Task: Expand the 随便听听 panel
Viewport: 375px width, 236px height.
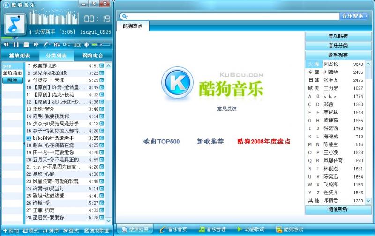Action: [x=338, y=209]
